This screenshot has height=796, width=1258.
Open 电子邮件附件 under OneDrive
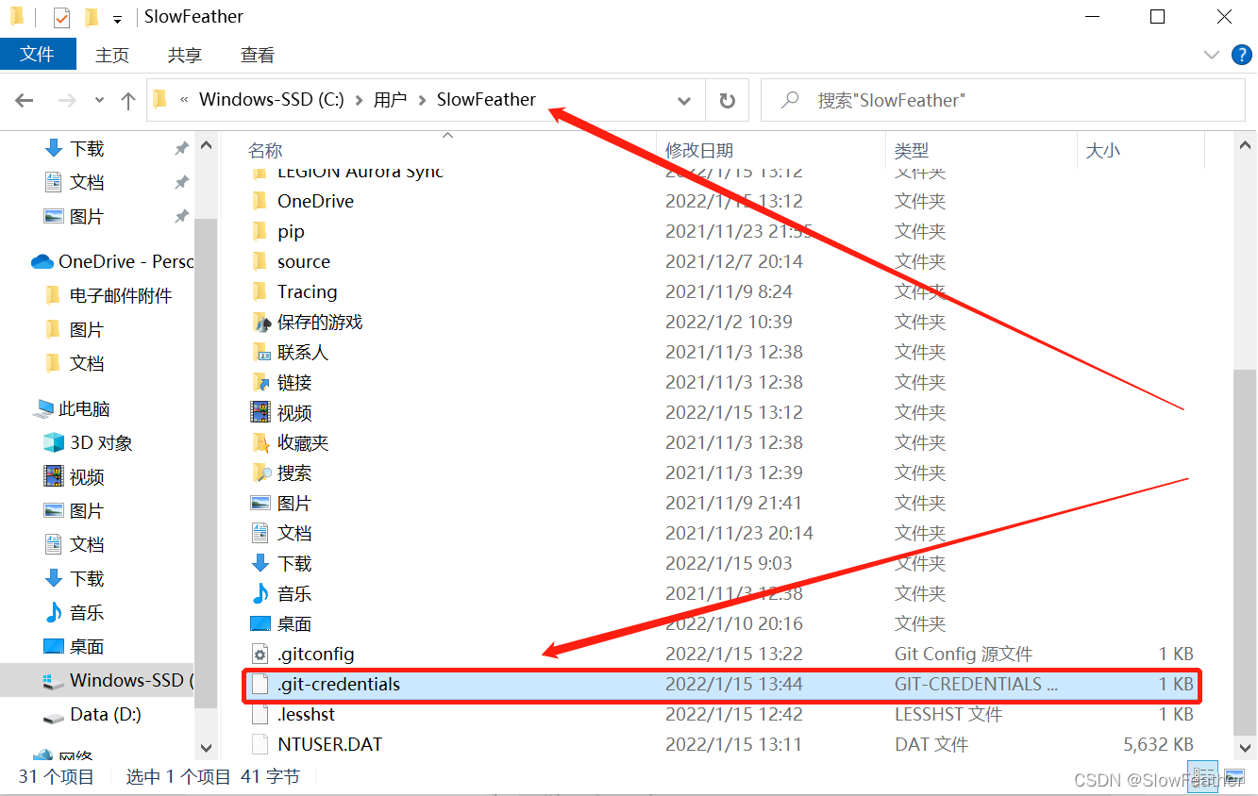pos(121,295)
